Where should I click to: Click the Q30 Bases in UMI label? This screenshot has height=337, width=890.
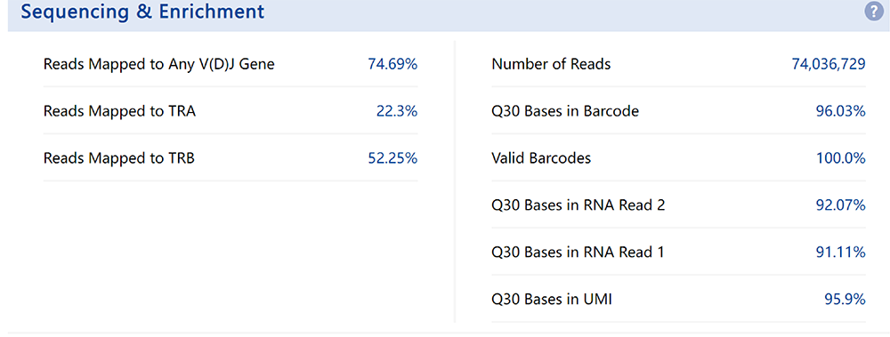click(x=552, y=299)
